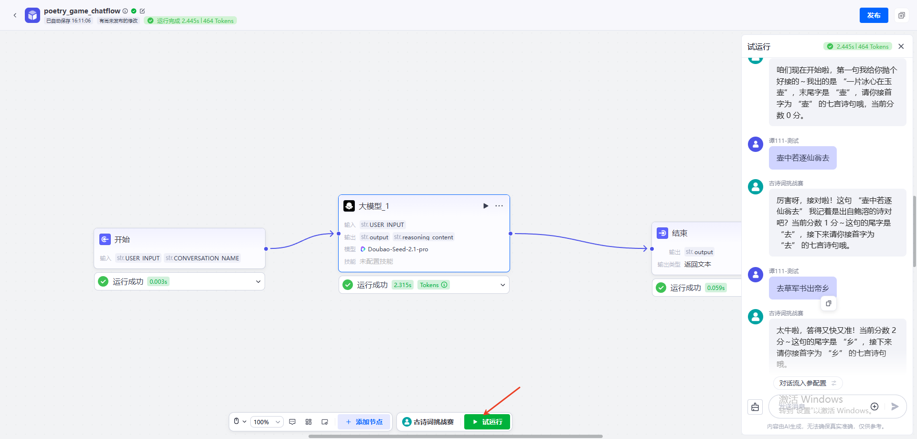Send the chat message with arrow icon
Image resolution: width=917 pixels, height=439 pixels.
click(895, 407)
